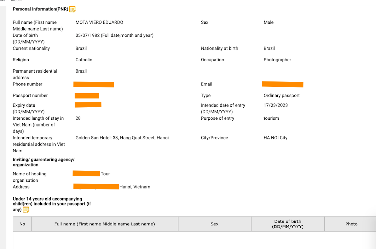
Task: Click Nationality at birth value Brazil
Action: pyautogui.click(x=269, y=48)
